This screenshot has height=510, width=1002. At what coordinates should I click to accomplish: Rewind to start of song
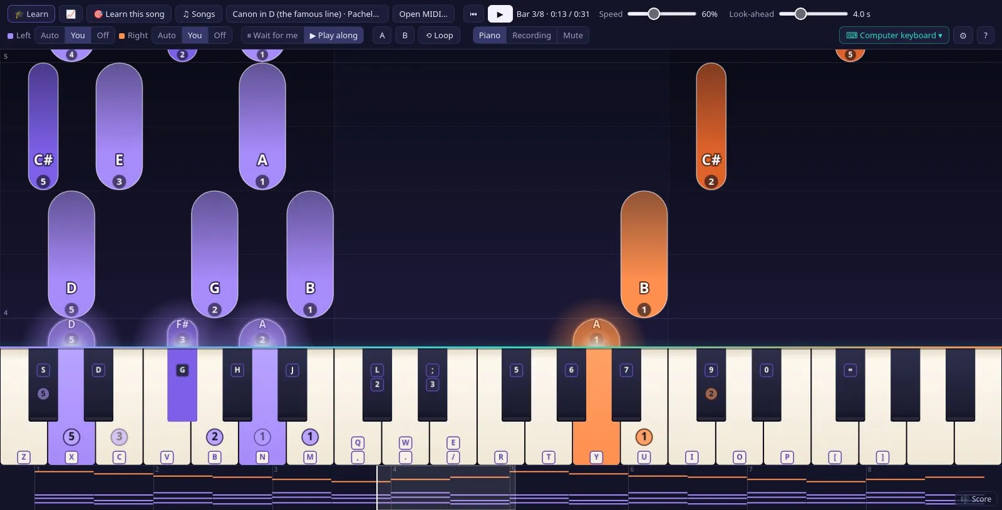473,14
